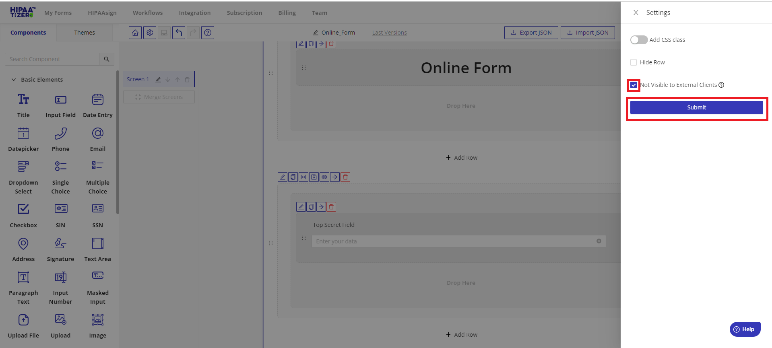Open form settings via the gear icon
Viewport: 772px width, 348px height.
pos(150,33)
